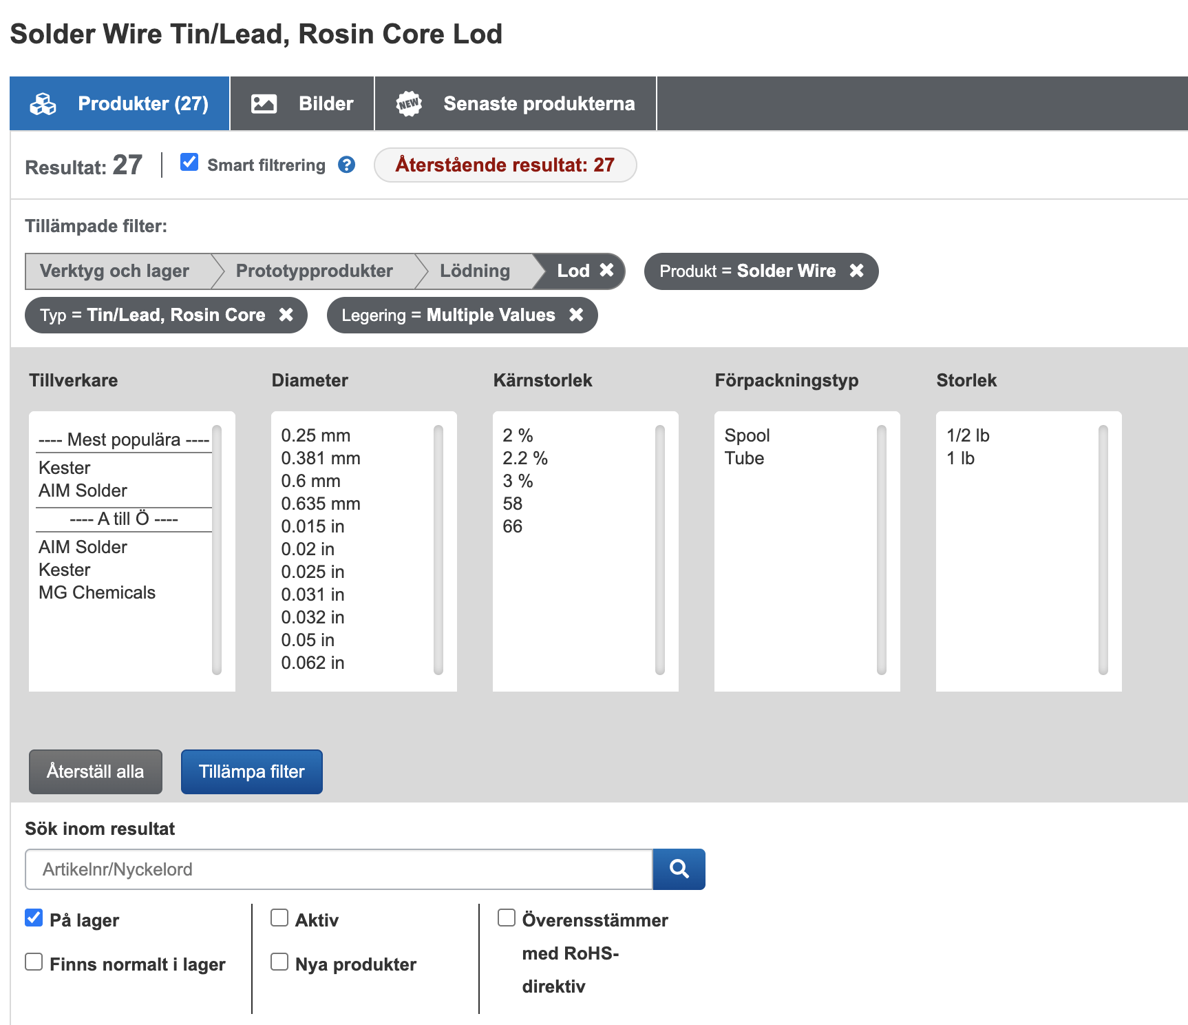Click the Produkter cubes icon
Image resolution: width=1188 pixels, height=1025 pixels.
tap(43, 104)
